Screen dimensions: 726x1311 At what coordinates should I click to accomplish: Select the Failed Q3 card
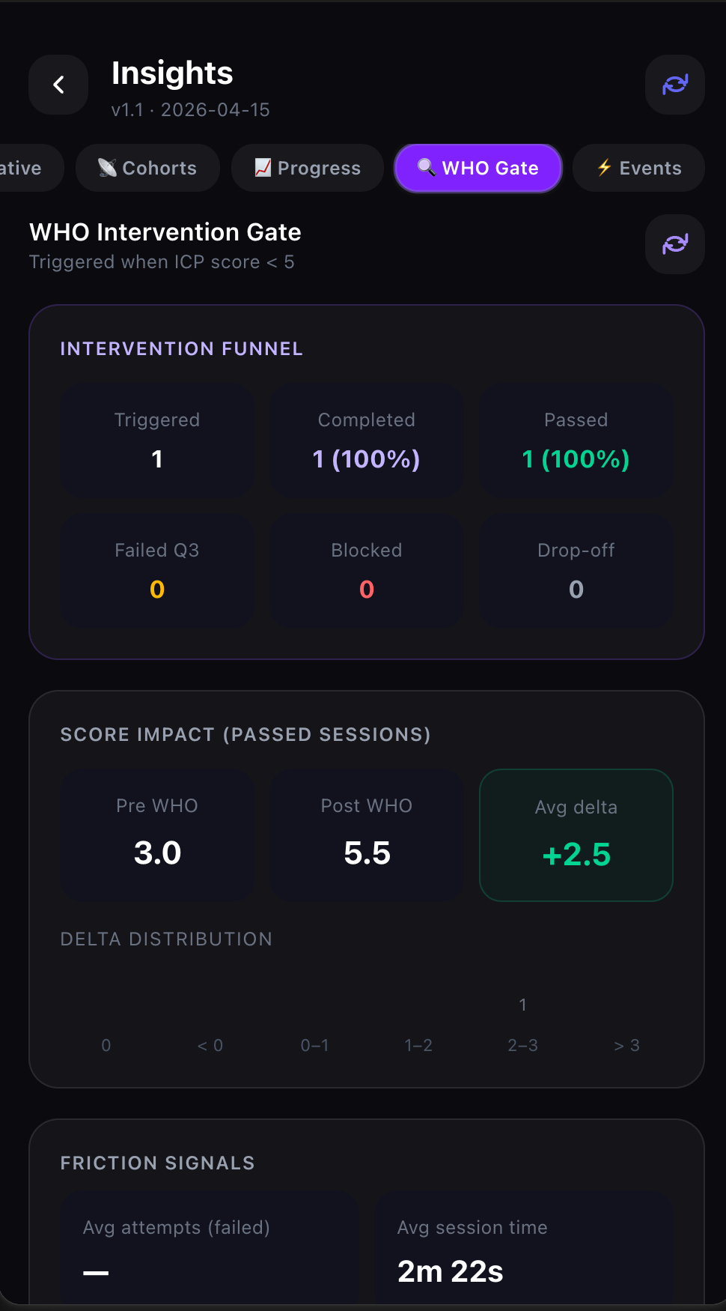coord(157,571)
